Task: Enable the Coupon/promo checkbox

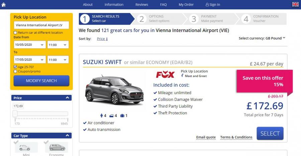Action: click(x=15, y=71)
